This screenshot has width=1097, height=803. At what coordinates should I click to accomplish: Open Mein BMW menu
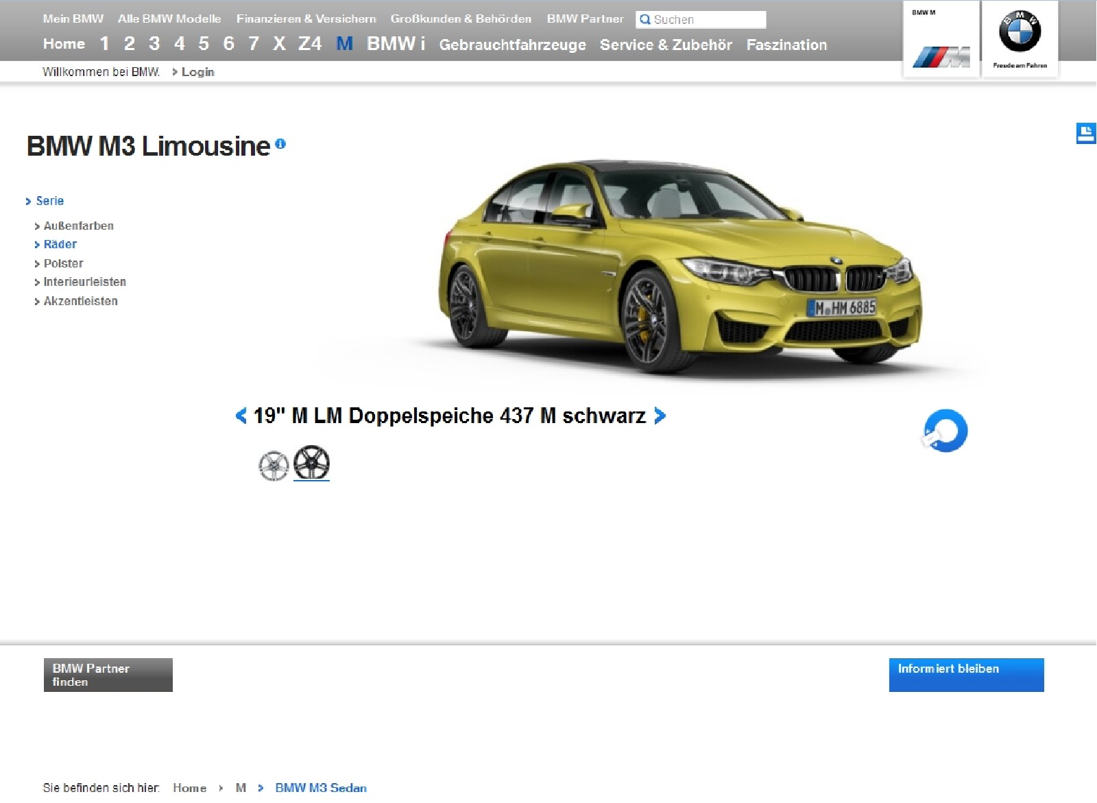(73, 19)
